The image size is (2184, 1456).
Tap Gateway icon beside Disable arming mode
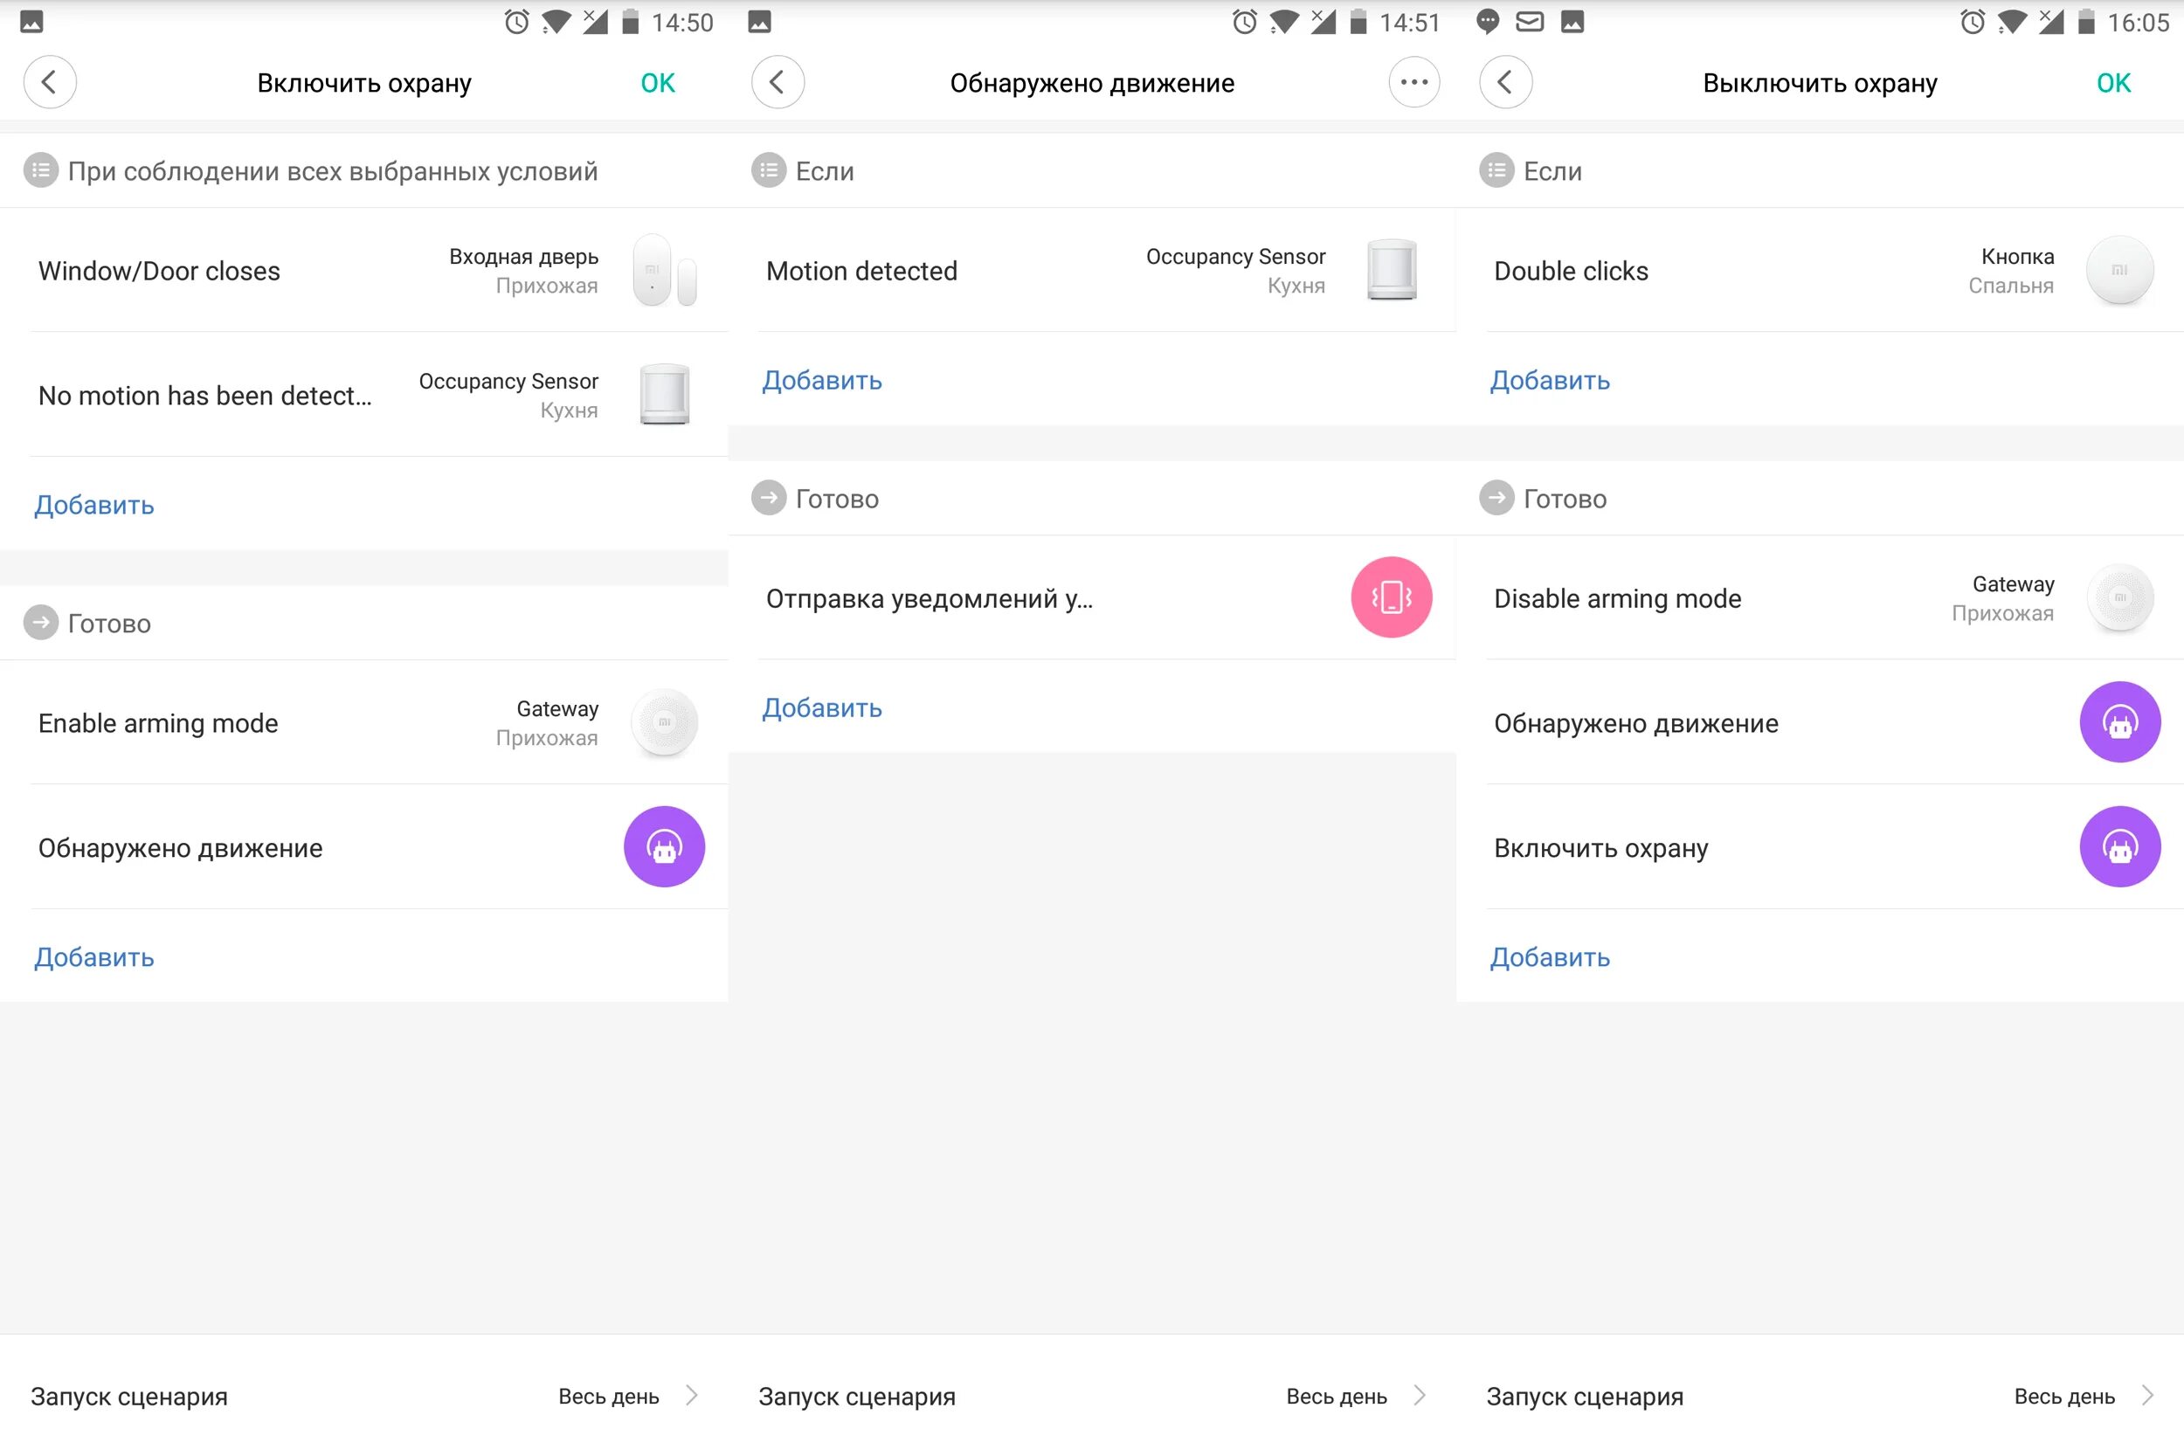[x=2119, y=598]
